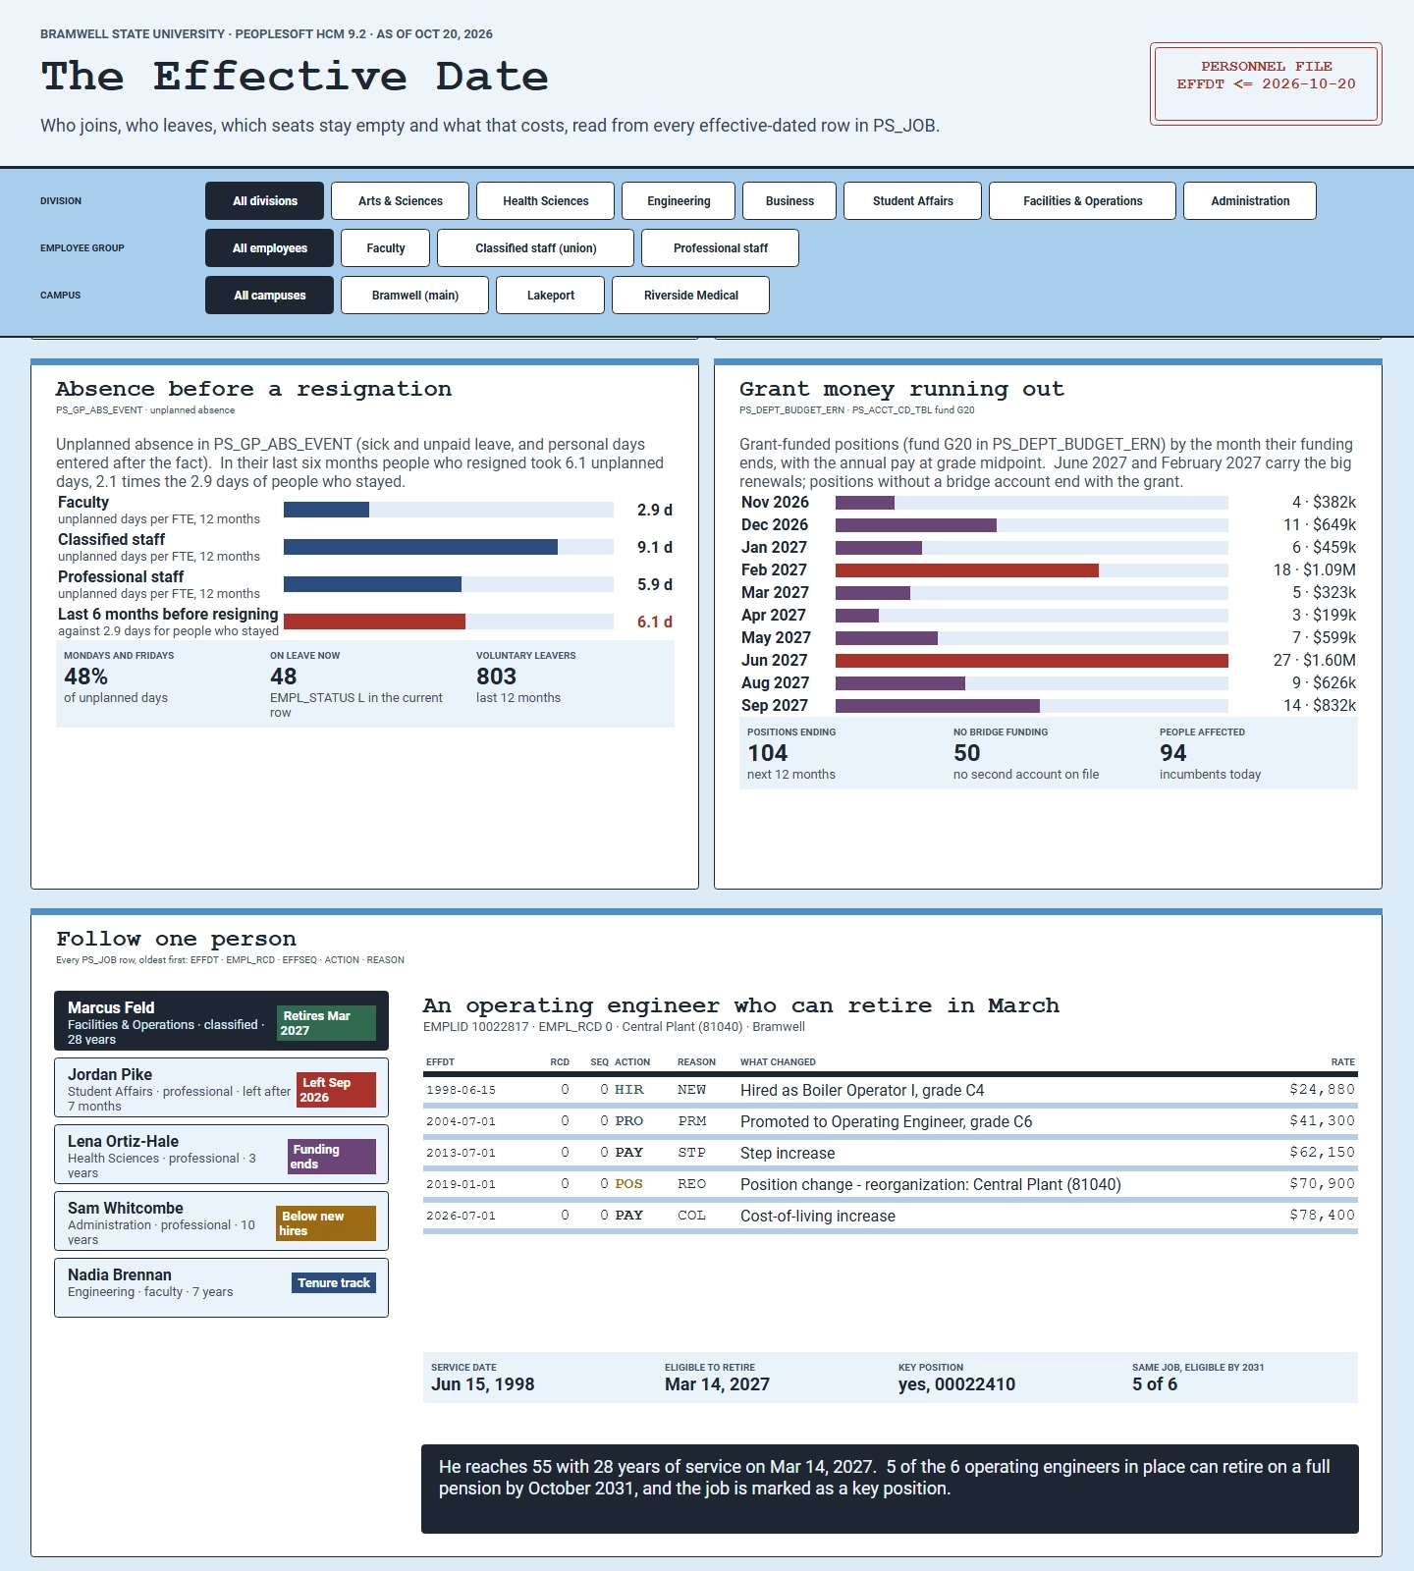Viewport: 1414px width, 1571px height.
Task: Click the PERSONNEL FILE stamp box
Action: [x=1266, y=83]
